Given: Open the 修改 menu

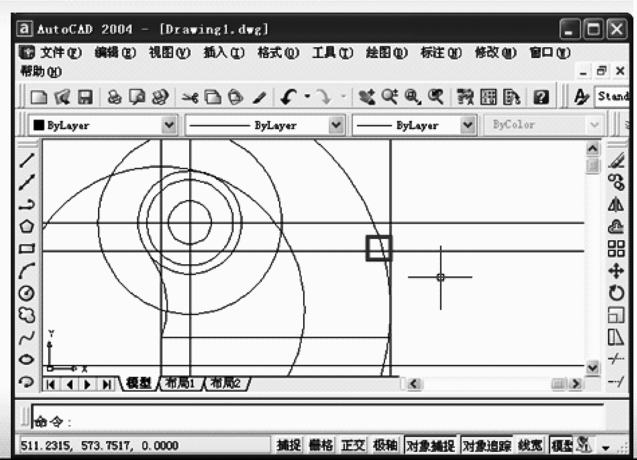Looking at the screenshot, I should tap(495, 53).
